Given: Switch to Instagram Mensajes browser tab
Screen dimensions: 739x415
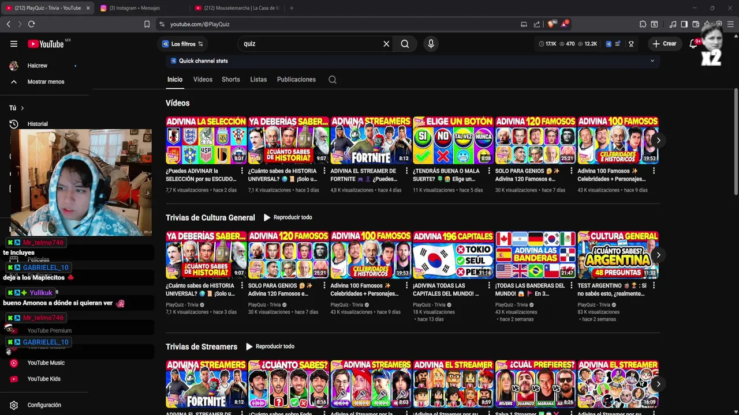Looking at the screenshot, I should pos(141,8).
